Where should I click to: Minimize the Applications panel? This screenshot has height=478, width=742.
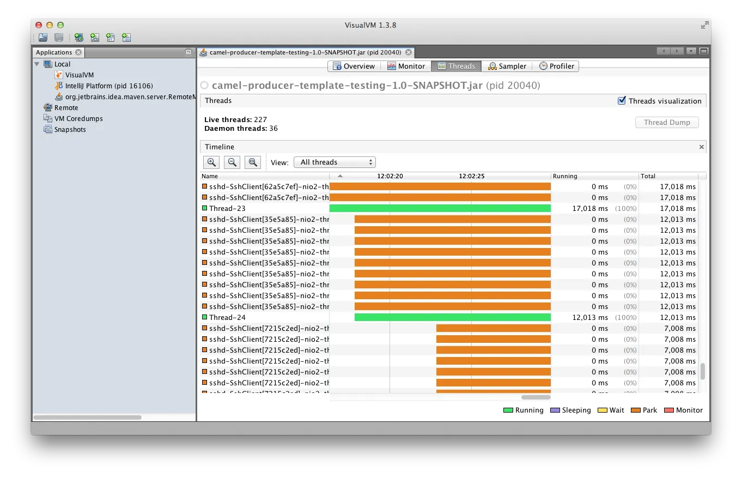(188, 52)
